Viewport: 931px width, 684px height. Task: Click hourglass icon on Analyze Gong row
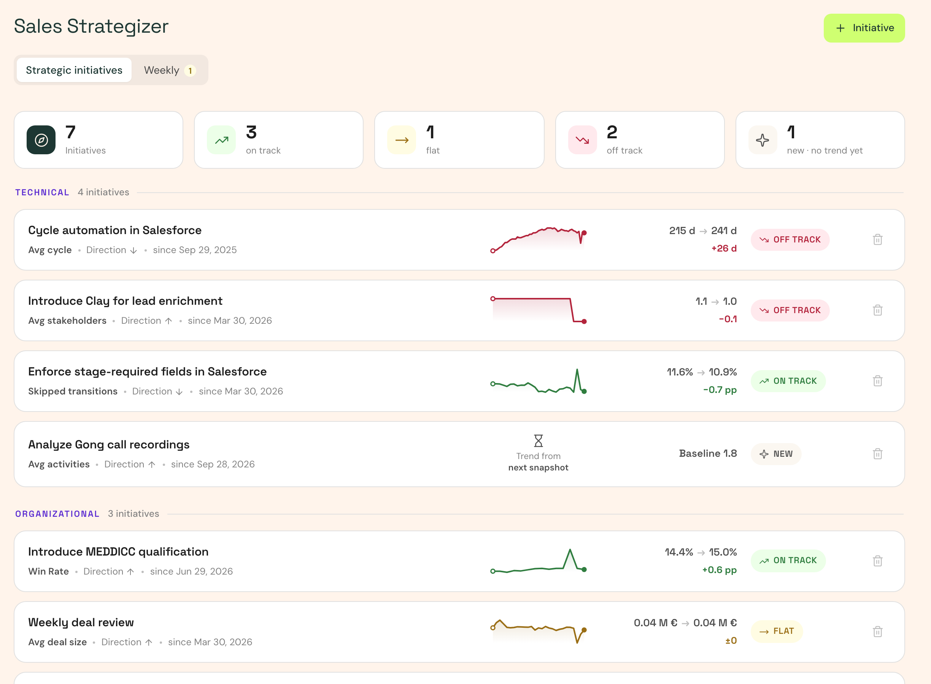click(x=538, y=440)
